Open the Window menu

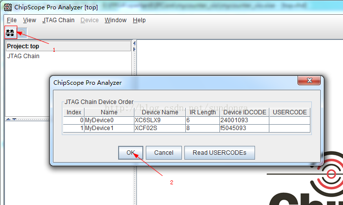coord(116,20)
